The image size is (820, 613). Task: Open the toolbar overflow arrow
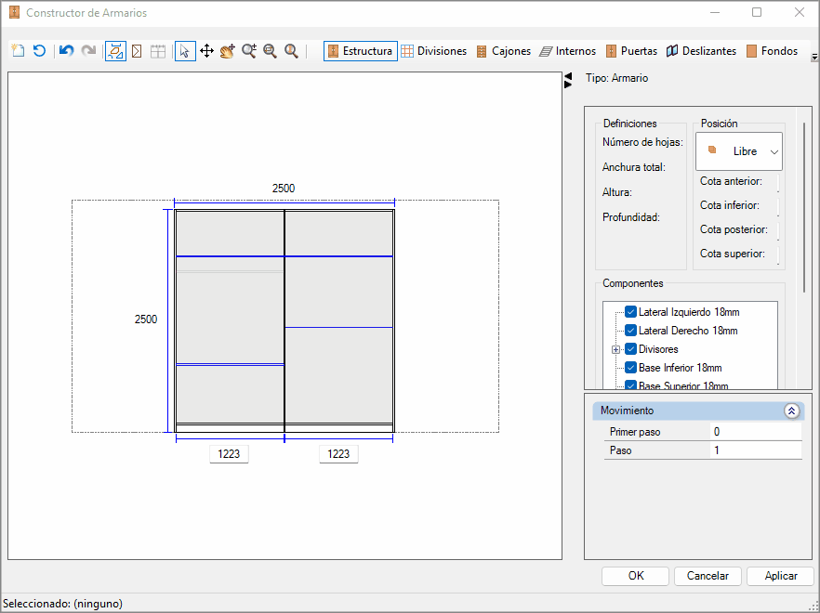(x=814, y=57)
